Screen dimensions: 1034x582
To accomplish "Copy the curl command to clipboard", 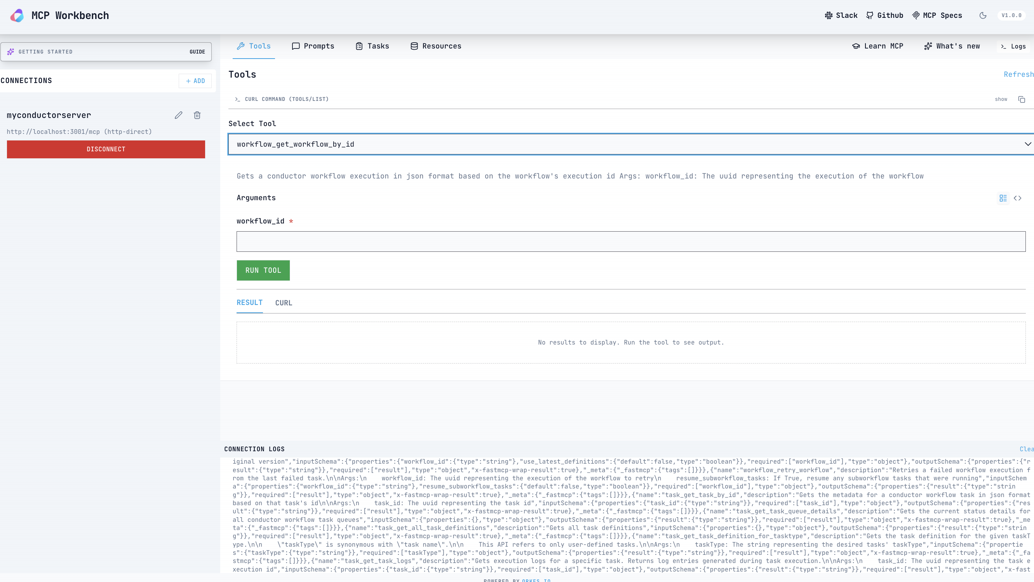I will click(1022, 99).
